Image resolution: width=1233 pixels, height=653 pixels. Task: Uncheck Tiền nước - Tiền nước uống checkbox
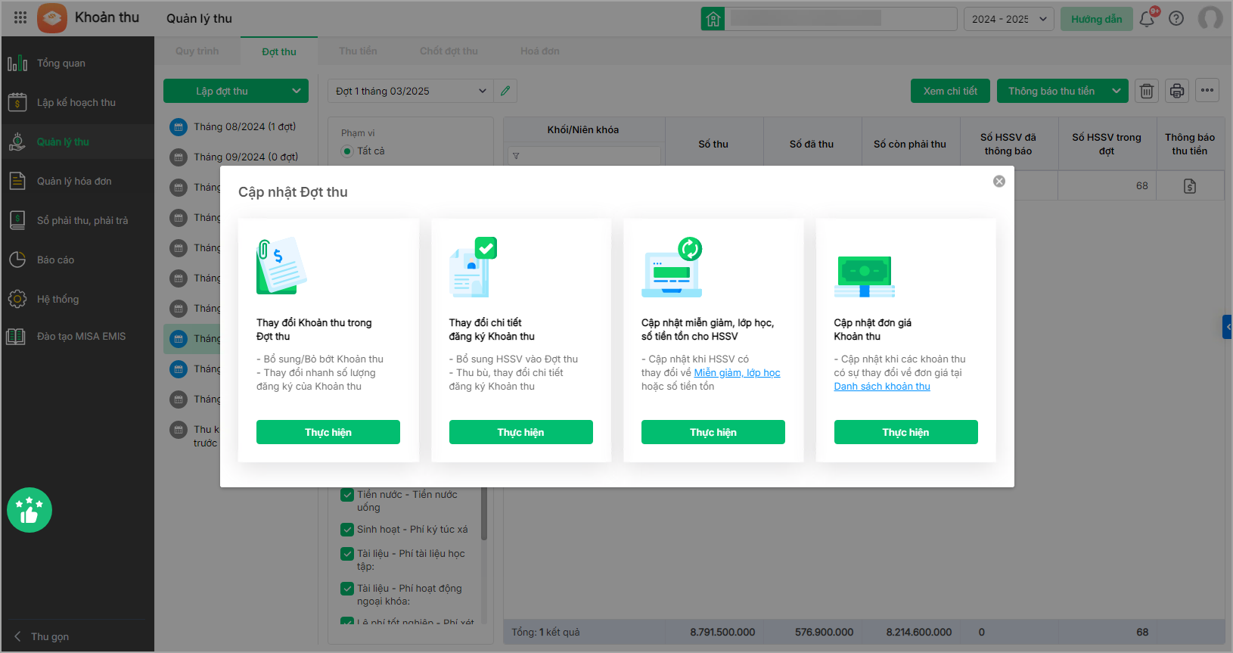point(347,495)
